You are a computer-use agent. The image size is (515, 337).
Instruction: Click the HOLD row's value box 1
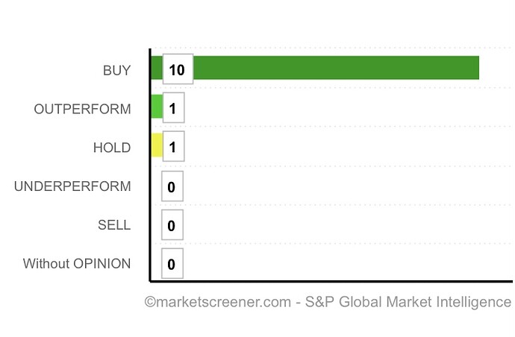click(x=172, y=147)
